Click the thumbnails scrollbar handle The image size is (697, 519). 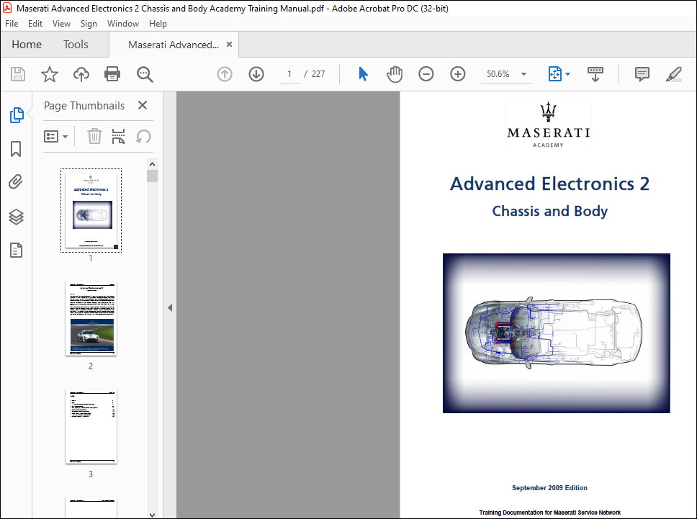tap(153, 176)
